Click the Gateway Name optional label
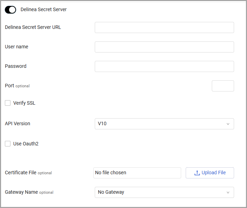Screen dimensions: 247x208 29,192
